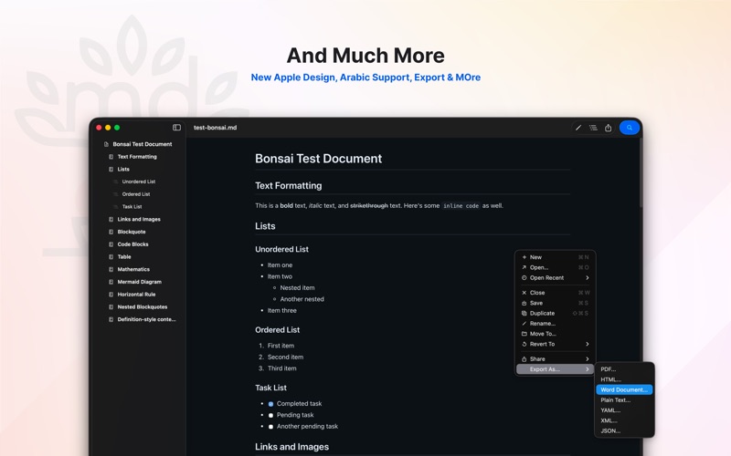Click icon beside Mermaid Diagram entry

pyautogui.click(x=111, y=282)
